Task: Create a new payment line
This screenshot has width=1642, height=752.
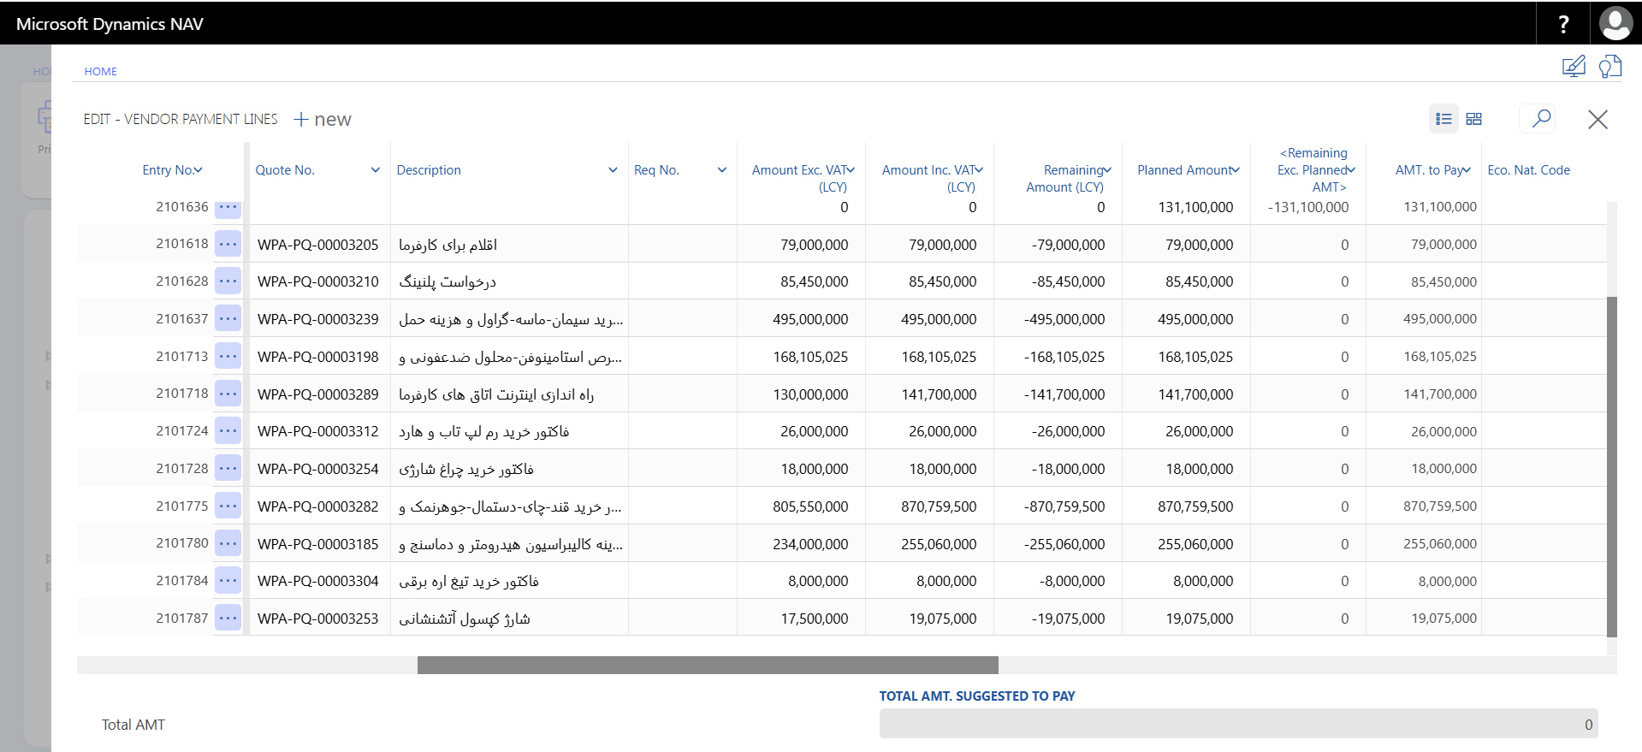Action: click(323, 120)
